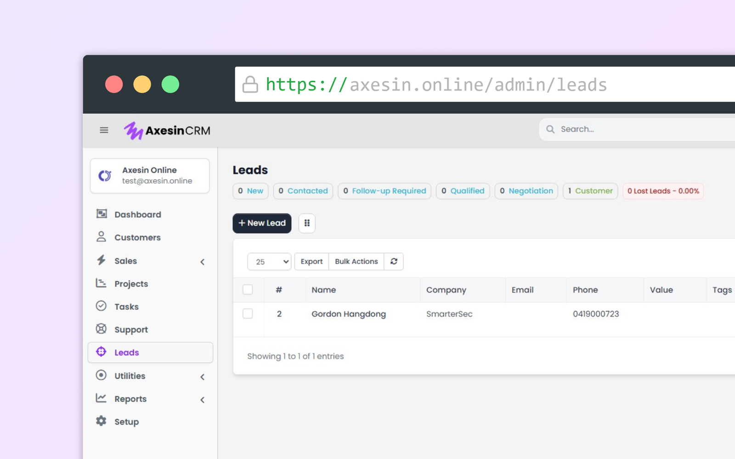This screenshot has height=459, width=735.
Task: Expand the Sales submenu chevron
Action: (x=203, y=262)
